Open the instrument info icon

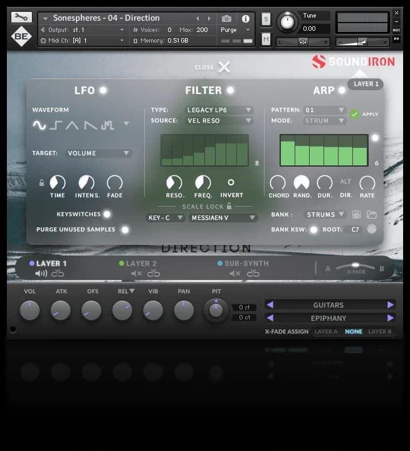(x=245, y=19)
